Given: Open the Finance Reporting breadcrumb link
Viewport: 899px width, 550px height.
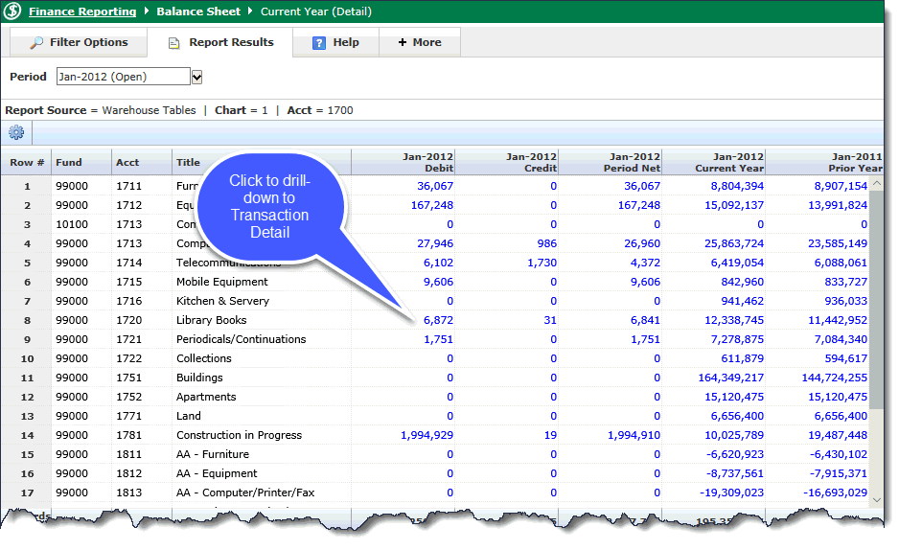Looking at the screenshot, I should (x=82, y=12).
